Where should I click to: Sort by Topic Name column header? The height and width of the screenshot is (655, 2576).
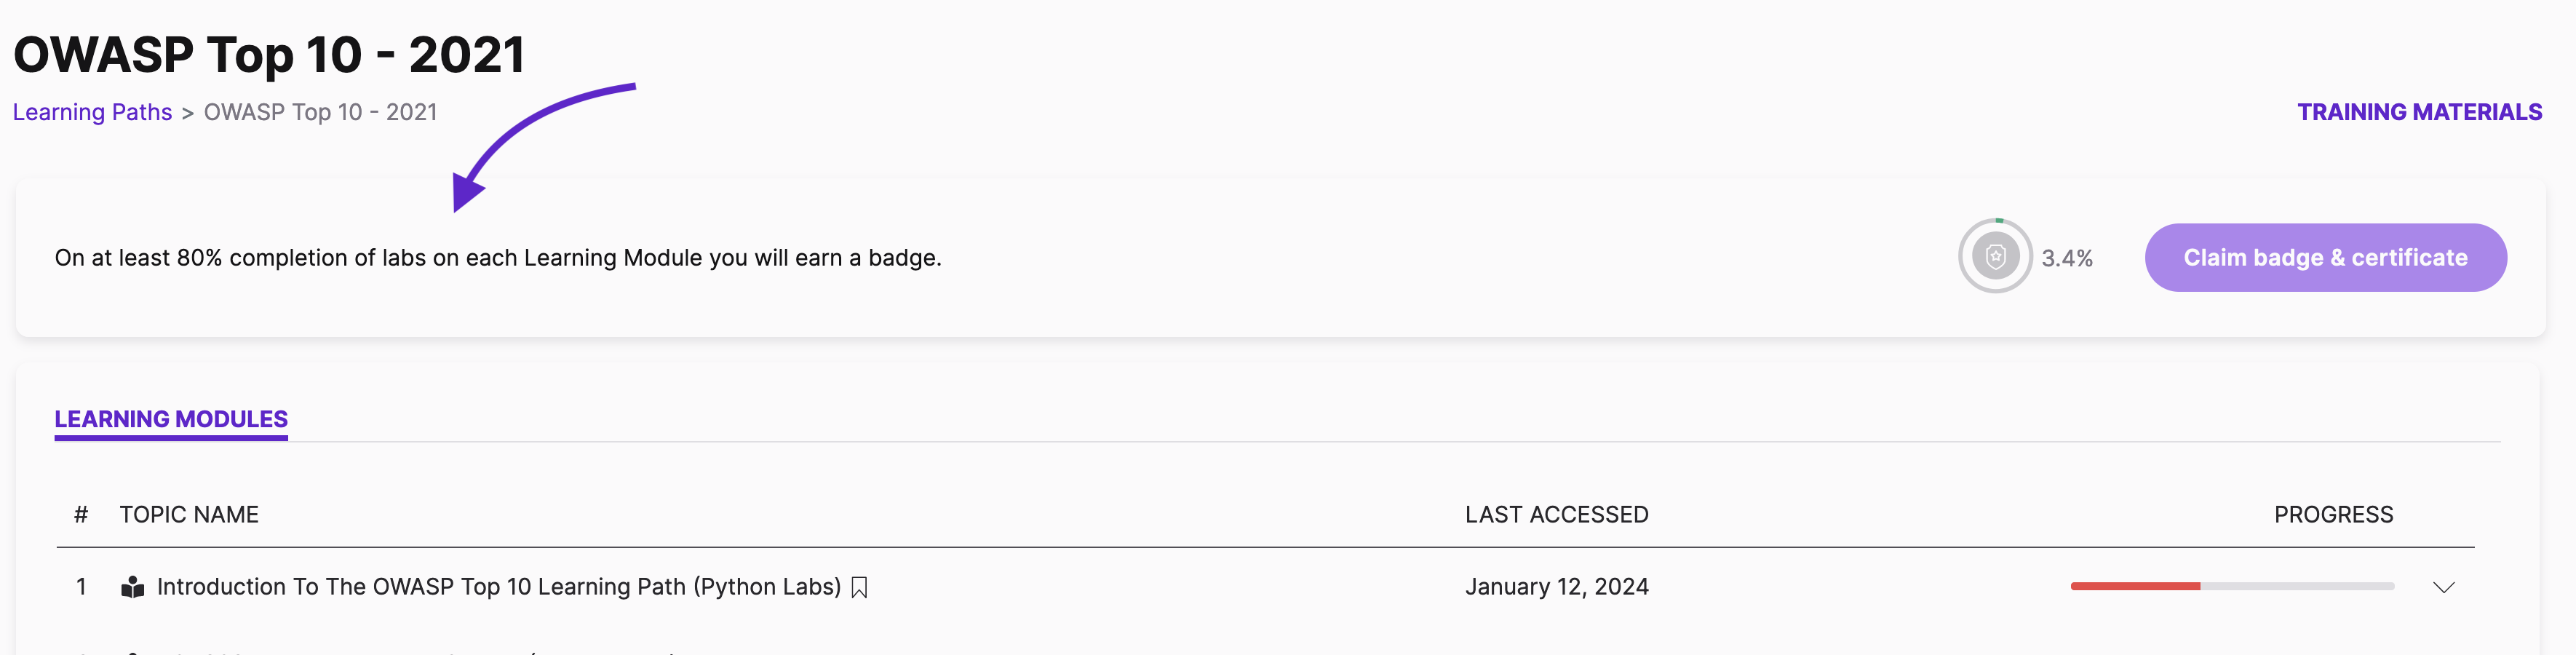click(x=189, y=514)
